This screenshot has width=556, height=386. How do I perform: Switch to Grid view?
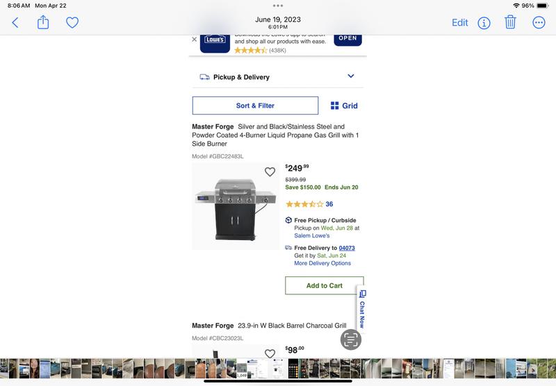(344, 106)
